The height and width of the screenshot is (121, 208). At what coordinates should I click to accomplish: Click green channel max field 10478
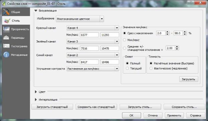pyautogui.click(x=110, y=48)
